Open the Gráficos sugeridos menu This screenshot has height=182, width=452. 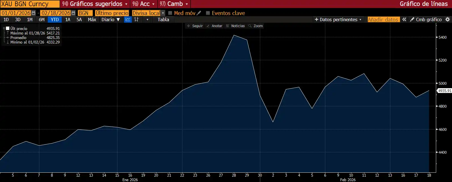tap(95, 4)
